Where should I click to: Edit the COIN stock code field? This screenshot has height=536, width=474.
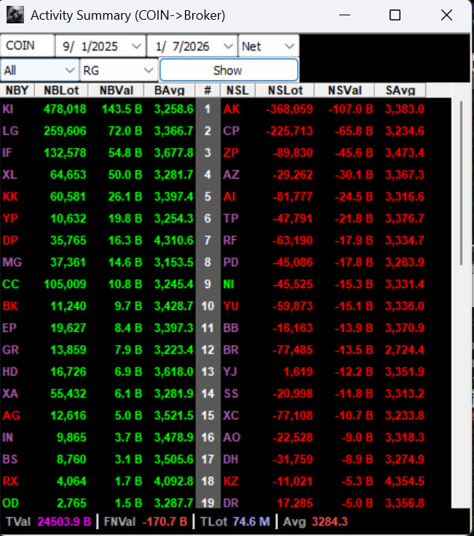coord(27,45)
